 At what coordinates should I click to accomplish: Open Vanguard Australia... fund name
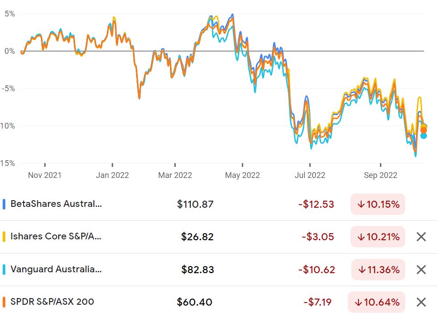[56, 269]
